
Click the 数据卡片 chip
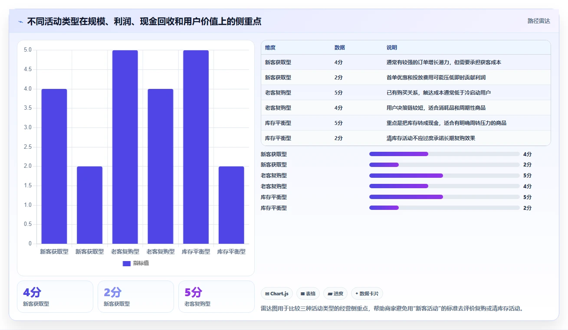coord(367,294)
